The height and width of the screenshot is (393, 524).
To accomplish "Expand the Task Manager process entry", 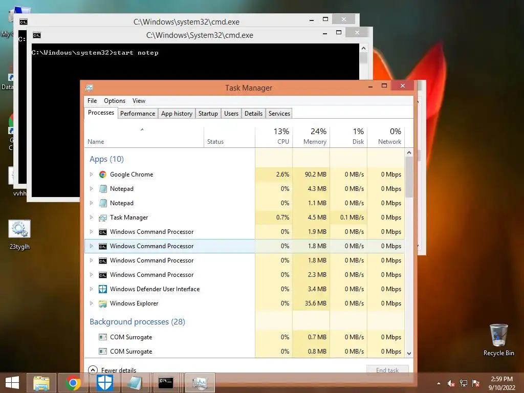I will click(91, 217).
